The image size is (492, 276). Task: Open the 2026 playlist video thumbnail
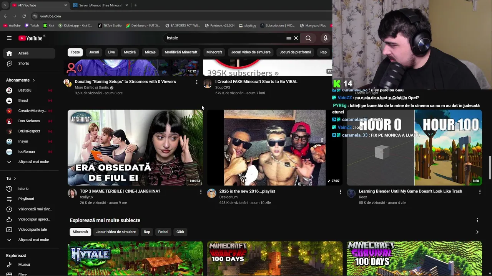[x=274, y=148]
